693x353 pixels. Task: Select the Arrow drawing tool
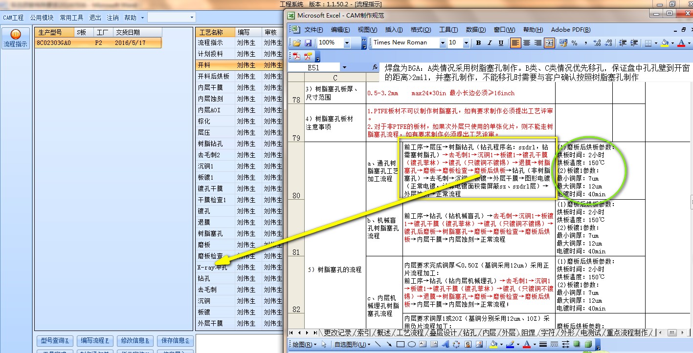[389, 345]
